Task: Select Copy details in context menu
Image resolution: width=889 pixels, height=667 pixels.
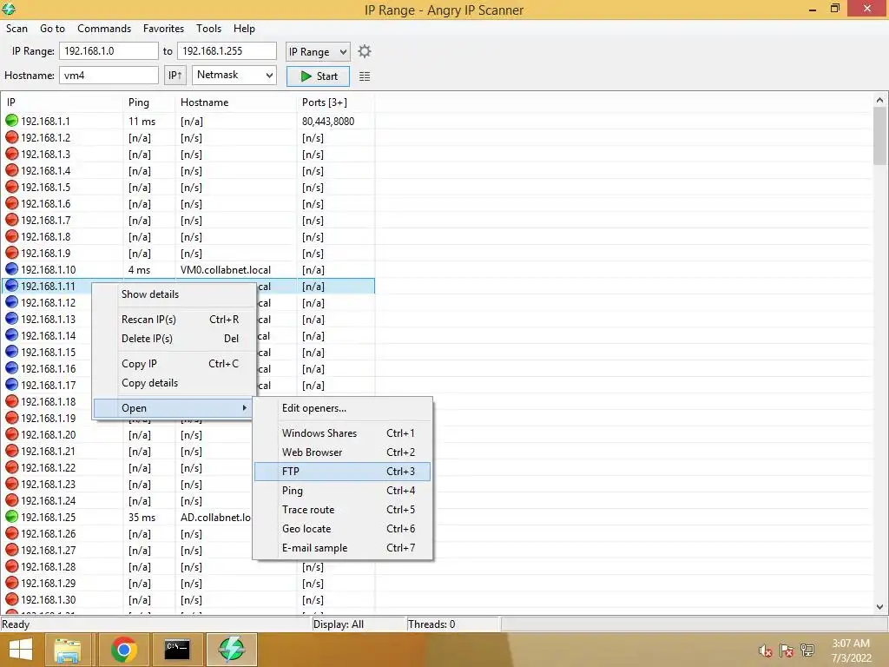Action: [174, 383]
